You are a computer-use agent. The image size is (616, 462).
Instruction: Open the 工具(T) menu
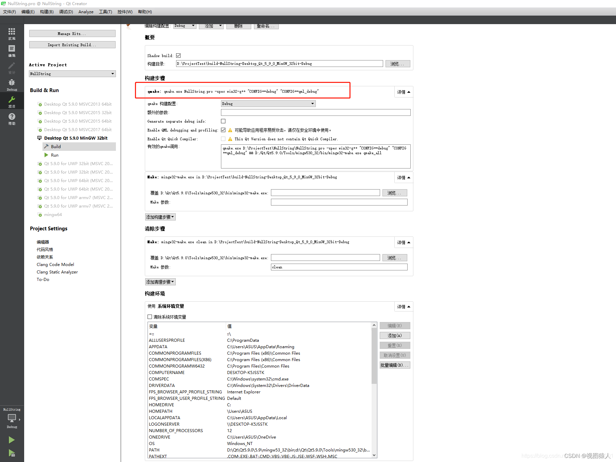click(x=105, y=12)
